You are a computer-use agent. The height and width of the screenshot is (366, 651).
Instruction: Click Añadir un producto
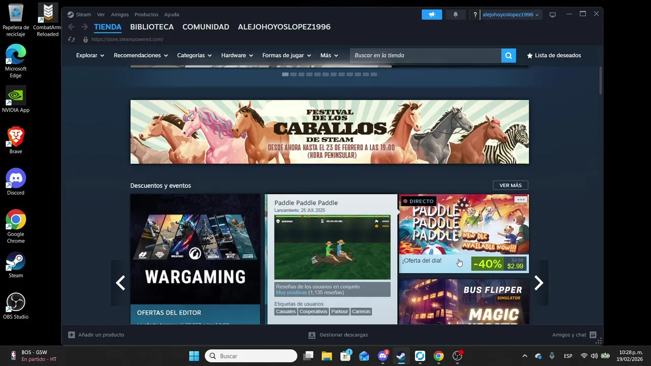coord(96,334)
